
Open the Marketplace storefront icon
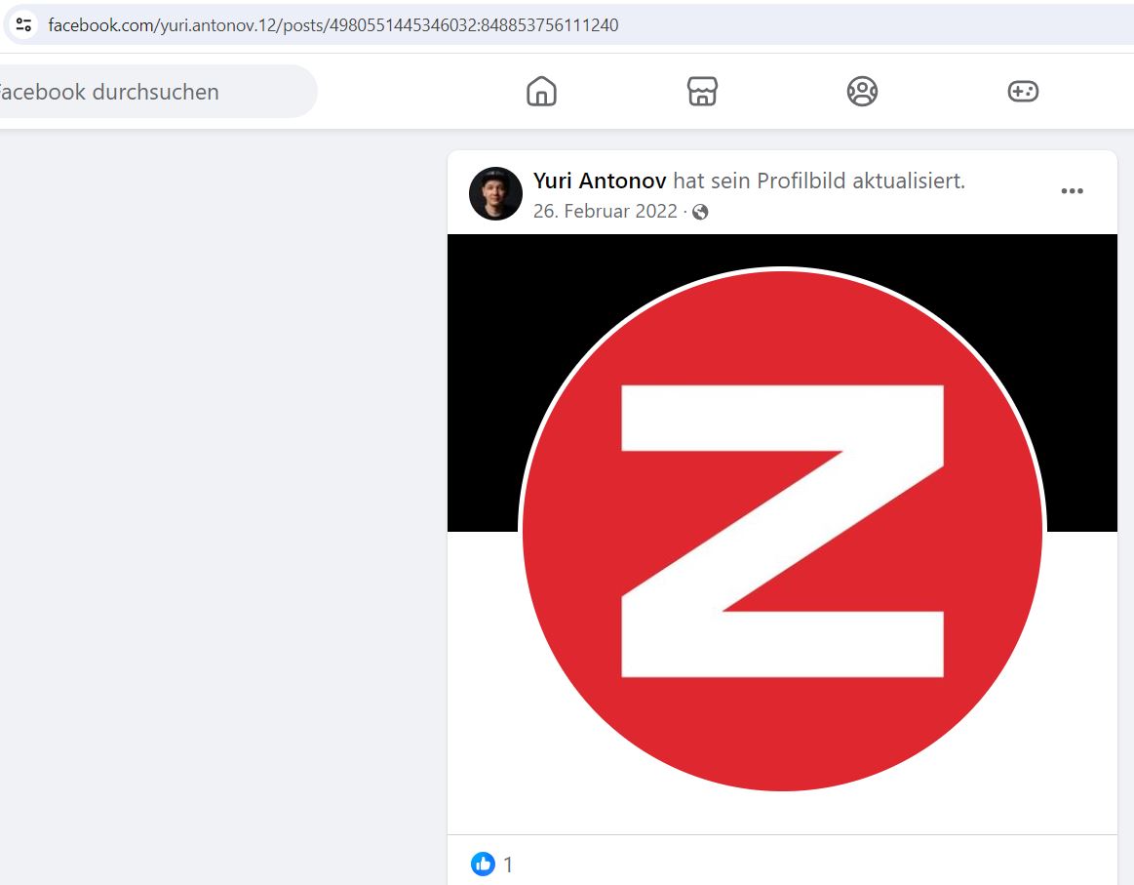702,92
